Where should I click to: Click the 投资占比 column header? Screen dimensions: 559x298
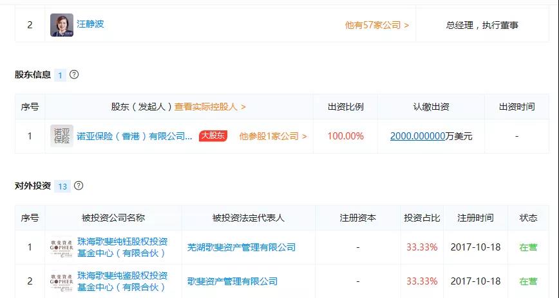pos(422,218)
